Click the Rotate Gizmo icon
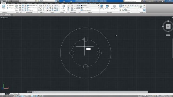 coord(114,7)
